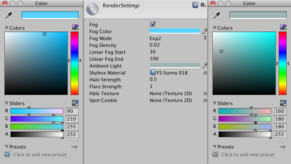Click A slider in right Color window
Screen dimensions: 291x164
click(x=245, y=134)
